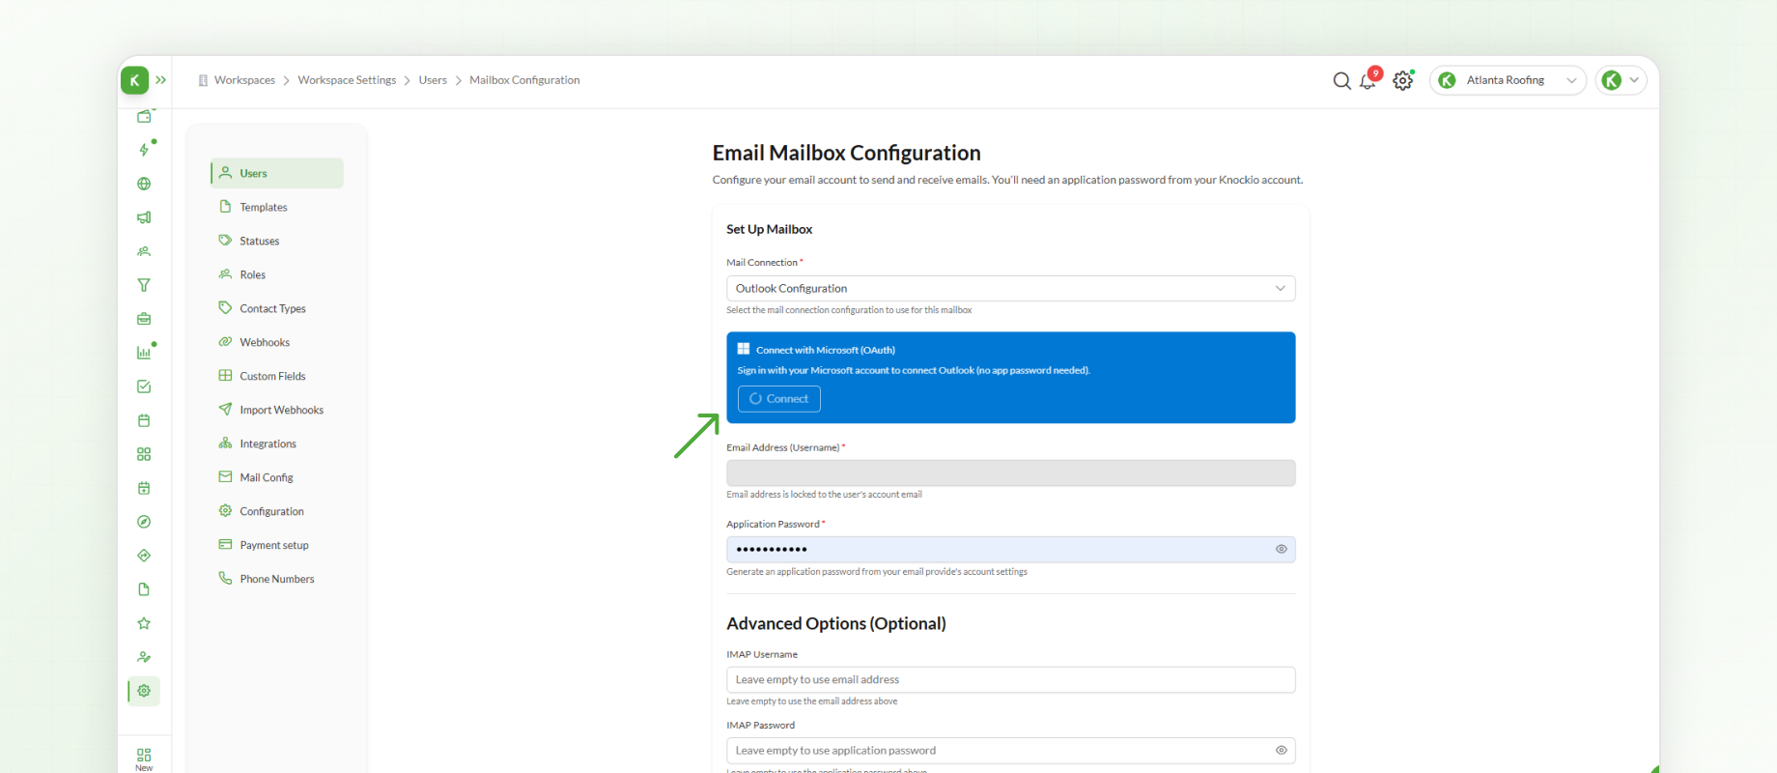
Task: Open the Atlanta Roofing workspace dropdown
Action: point(1508,80)
